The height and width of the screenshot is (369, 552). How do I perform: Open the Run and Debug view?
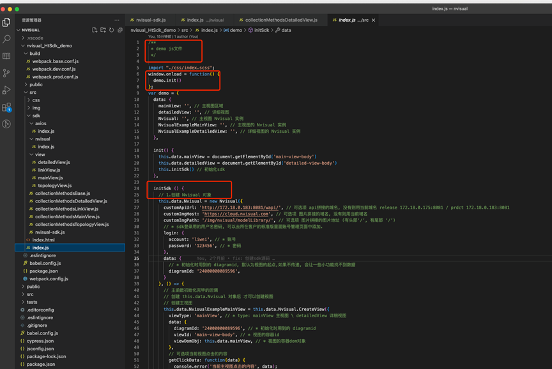(x=6, y=90)
